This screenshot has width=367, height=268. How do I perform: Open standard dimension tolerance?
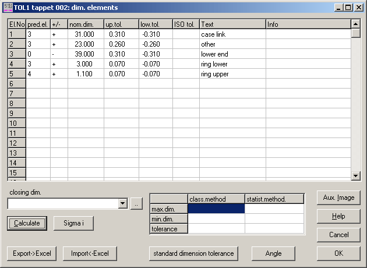pyautogui.click(x=193, y=253)
